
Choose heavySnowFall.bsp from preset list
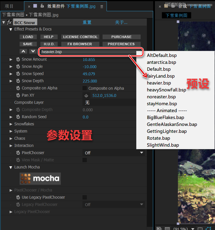pyautogui.click(x=166, y=90)
